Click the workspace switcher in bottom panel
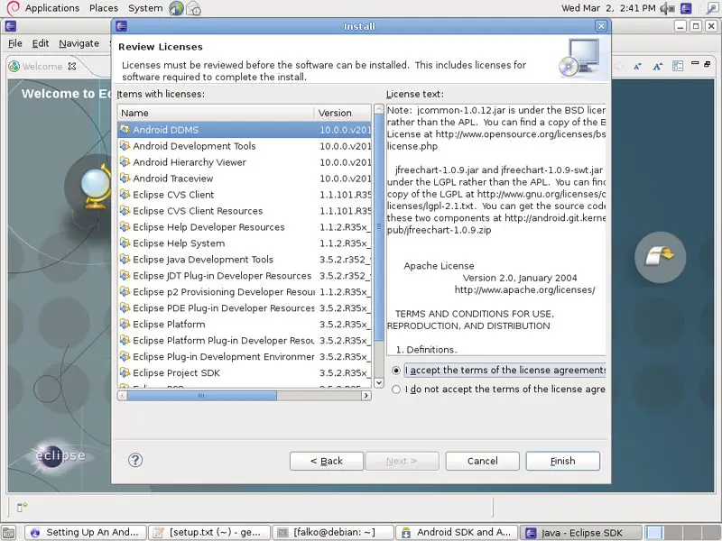 click(682, 533)
